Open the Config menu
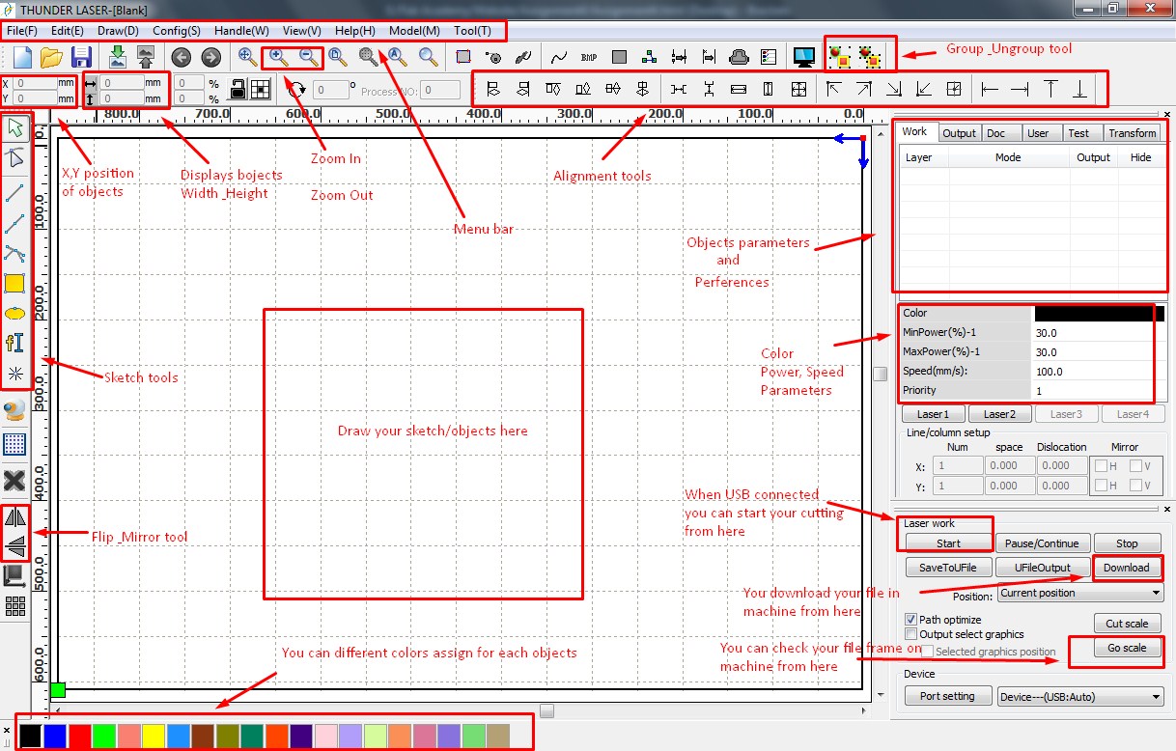 (177, 30)
